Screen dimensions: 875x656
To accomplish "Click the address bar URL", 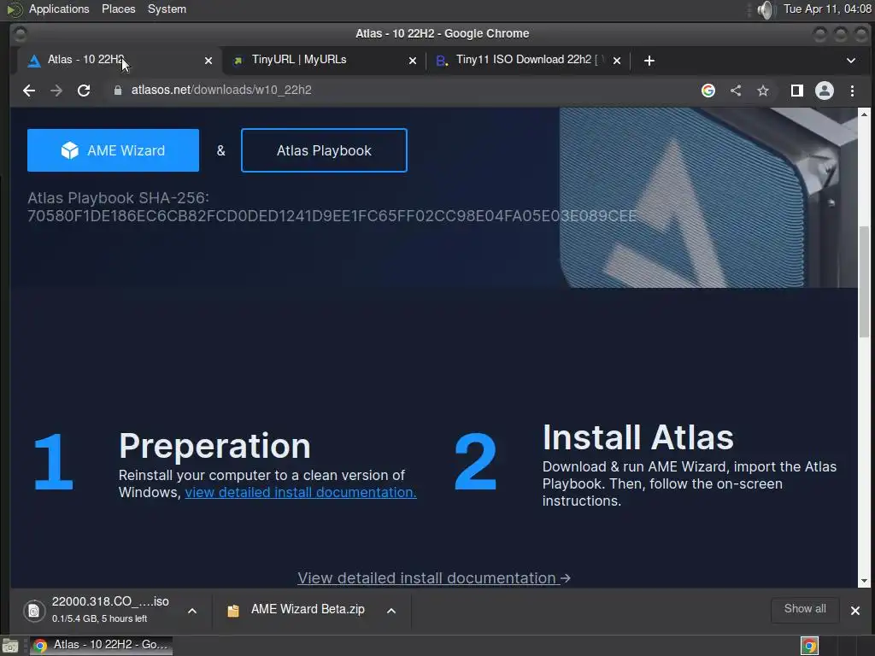I will pyautogui.click(x=221, y=91).
